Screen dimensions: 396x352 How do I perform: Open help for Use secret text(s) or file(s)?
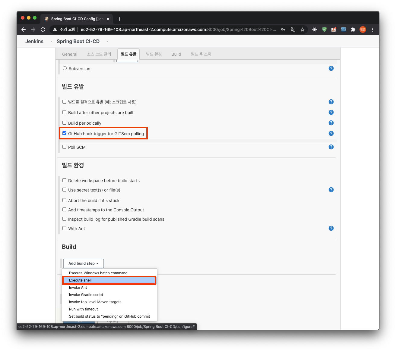[331, 190]
